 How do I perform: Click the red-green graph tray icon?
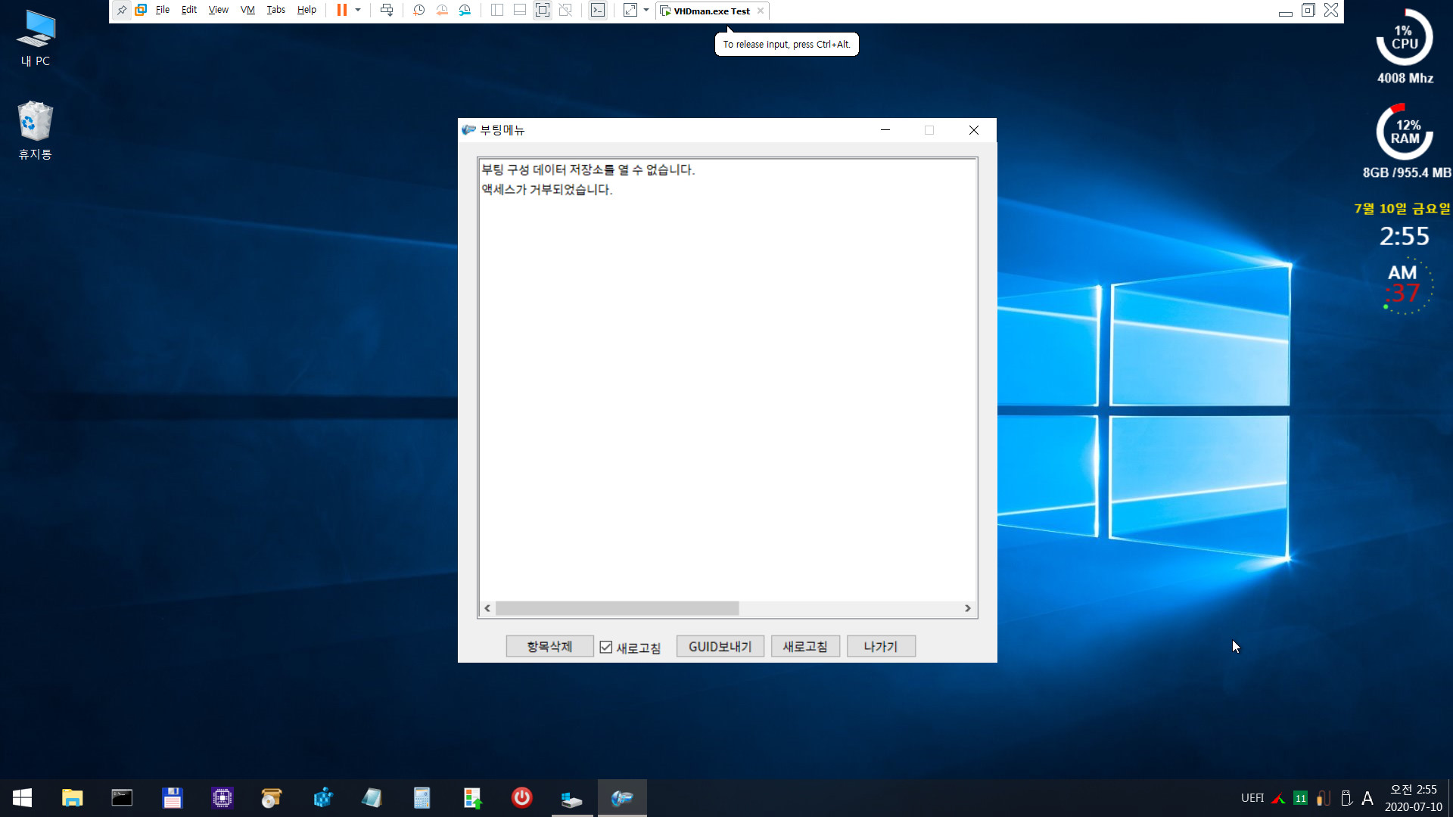(1278, 798)
